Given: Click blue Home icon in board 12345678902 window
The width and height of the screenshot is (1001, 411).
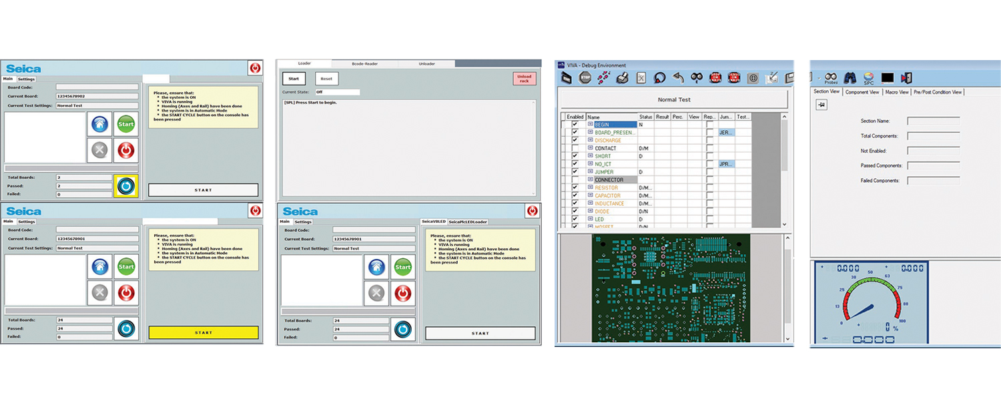Looking at the screenshot, I should pos(99,124).
